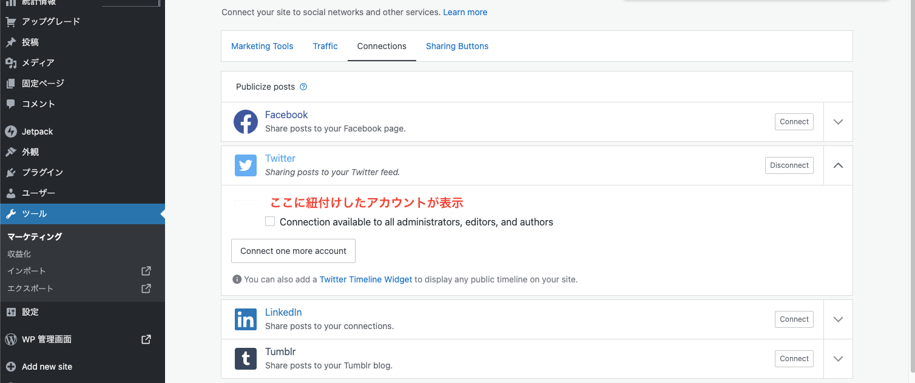Click the Tumblr logo icon
The width and height of the screenshot is (915, 383).
tap(246, 359)
